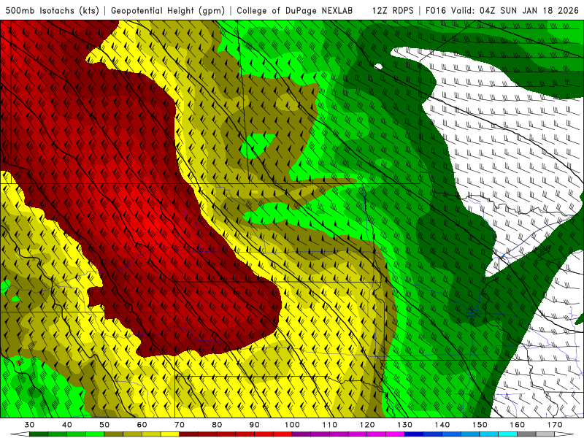Click the 30 label on color scale

pos(29,425)
